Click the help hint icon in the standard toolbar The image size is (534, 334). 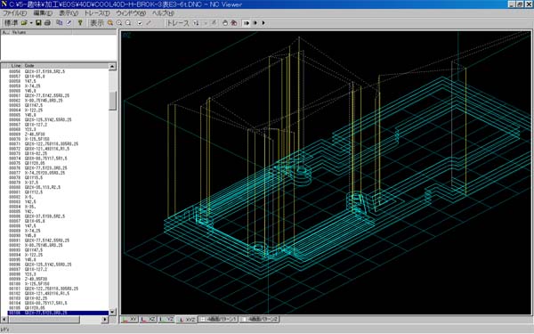80,23
